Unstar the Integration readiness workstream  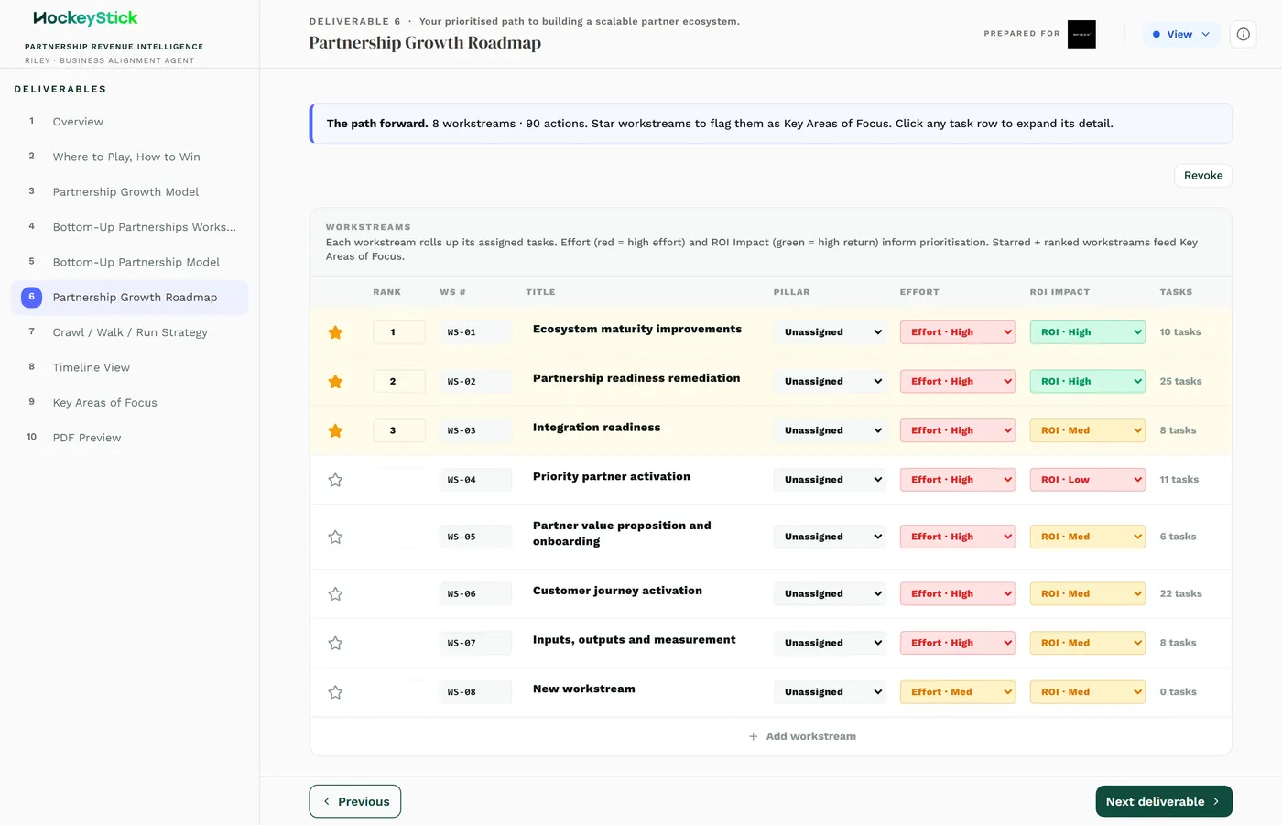[x=335, y=430]
